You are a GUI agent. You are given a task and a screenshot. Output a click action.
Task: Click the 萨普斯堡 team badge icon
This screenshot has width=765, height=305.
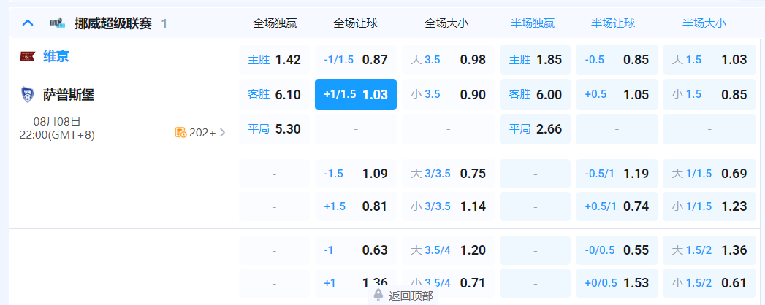(x=27, y=94)
